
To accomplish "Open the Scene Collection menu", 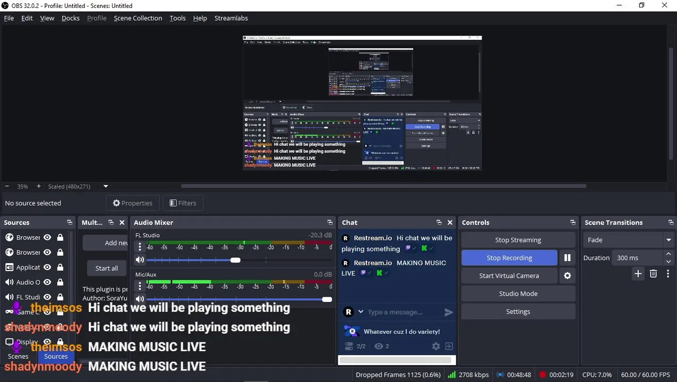I will pos(138,18).
